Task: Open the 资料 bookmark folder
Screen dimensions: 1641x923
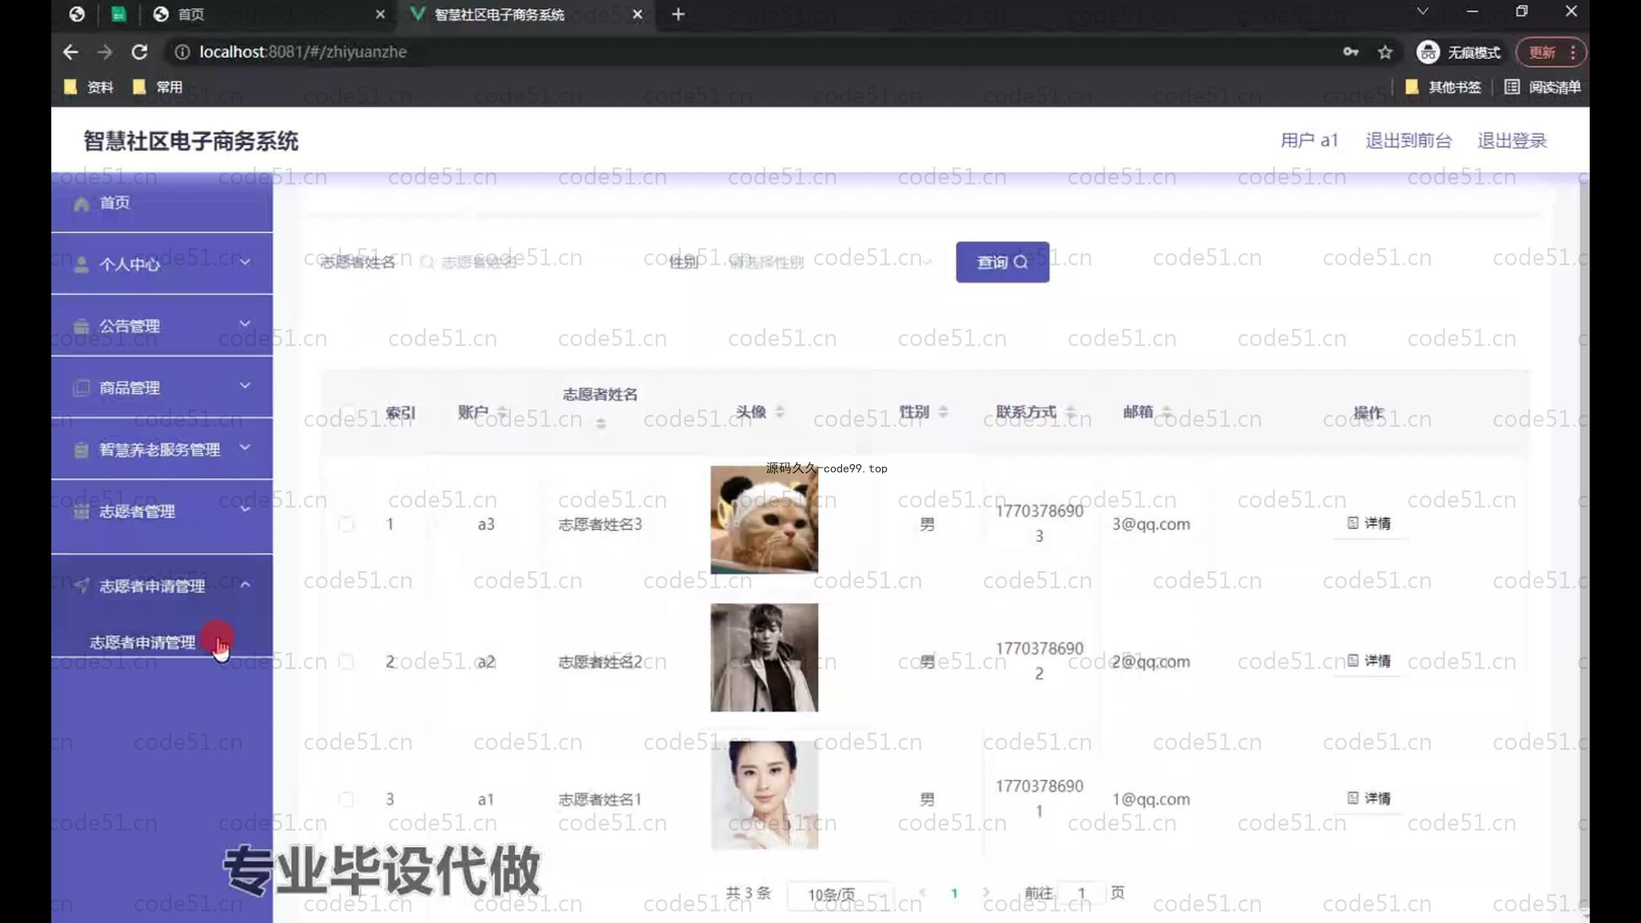Action: 89,87
